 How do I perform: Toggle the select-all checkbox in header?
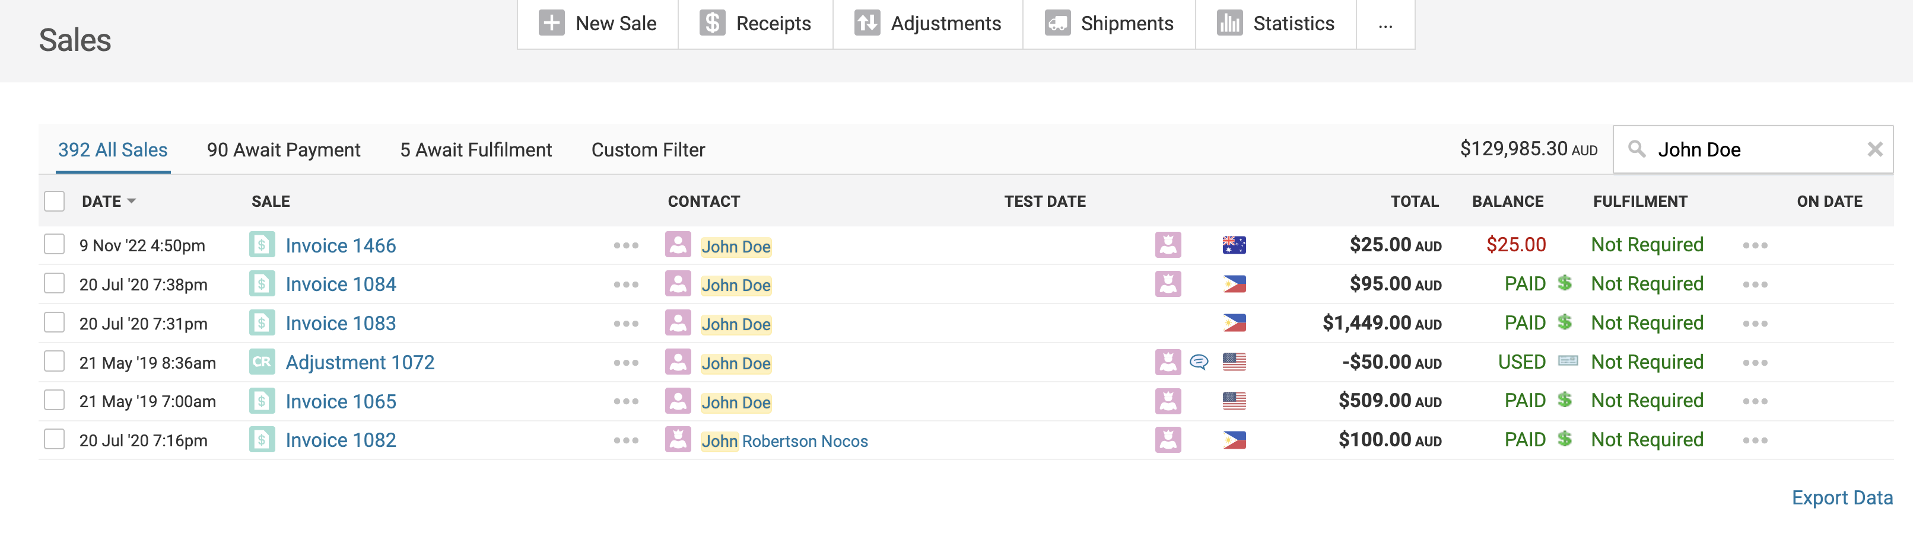54,202
